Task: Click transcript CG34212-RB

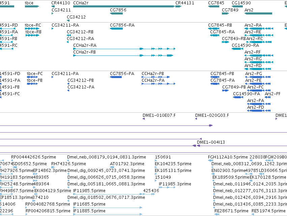Action: [80, 32]
